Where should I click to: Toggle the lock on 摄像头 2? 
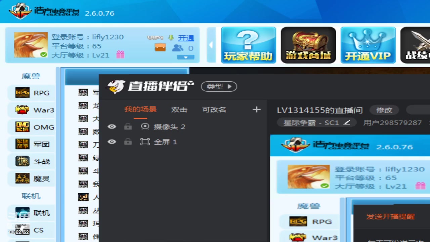(x=128, y=127)
